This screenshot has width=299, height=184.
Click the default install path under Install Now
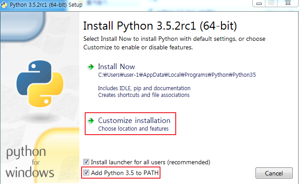(177, 75)
